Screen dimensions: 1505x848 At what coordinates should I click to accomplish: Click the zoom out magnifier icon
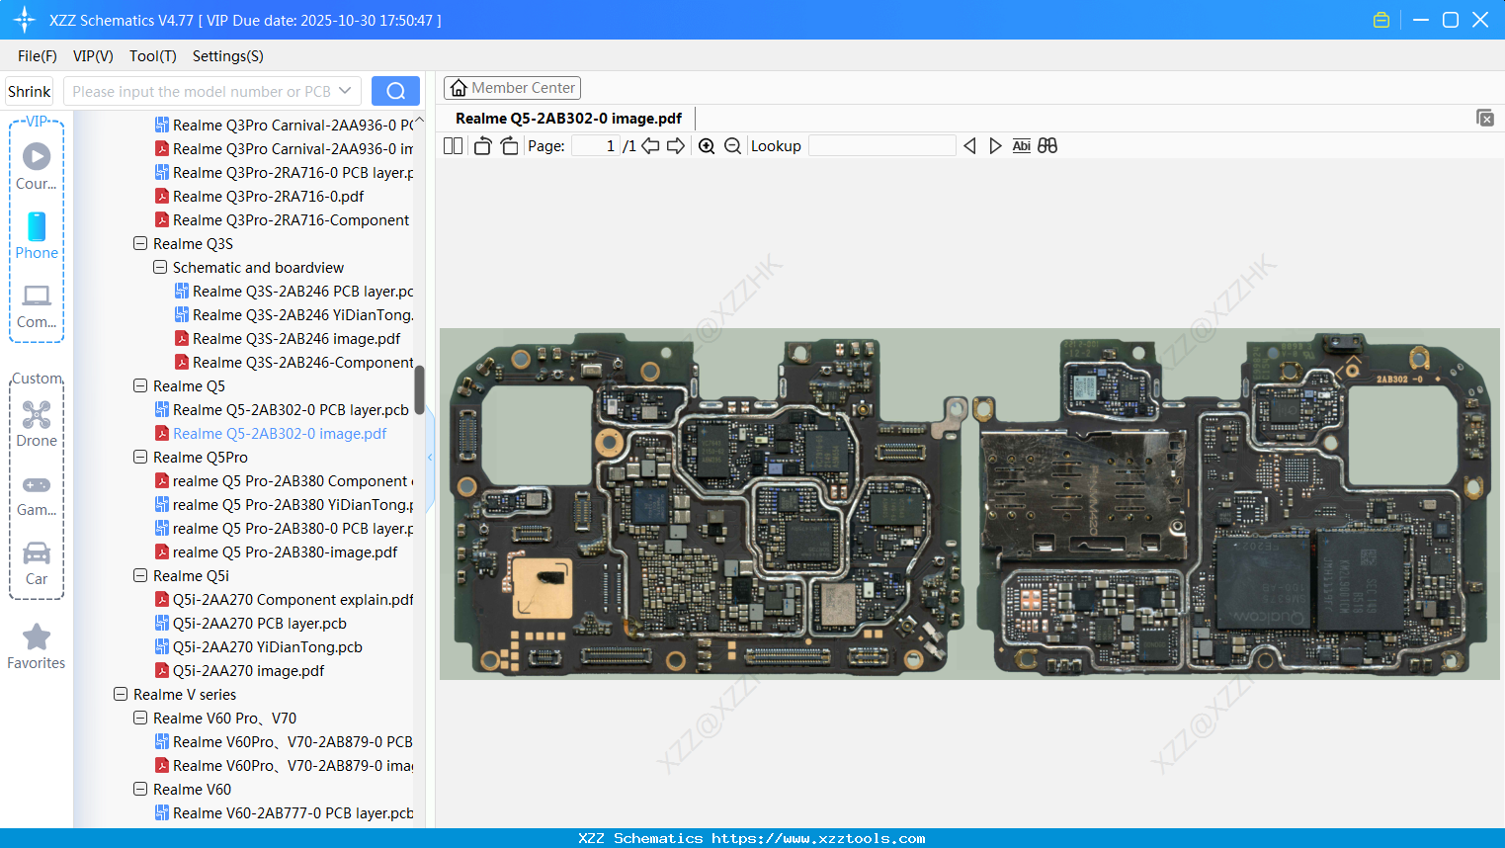click(732, 146)
